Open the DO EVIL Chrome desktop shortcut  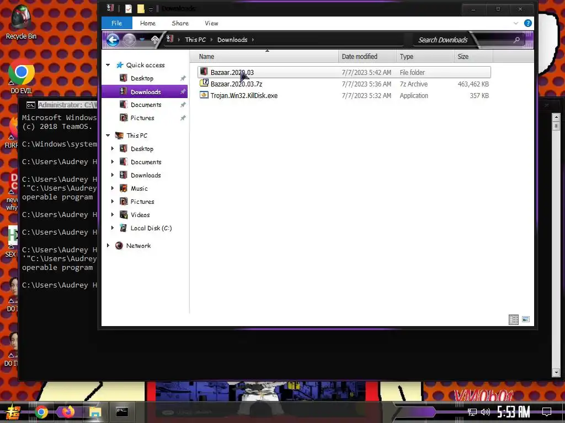(22, 77)
